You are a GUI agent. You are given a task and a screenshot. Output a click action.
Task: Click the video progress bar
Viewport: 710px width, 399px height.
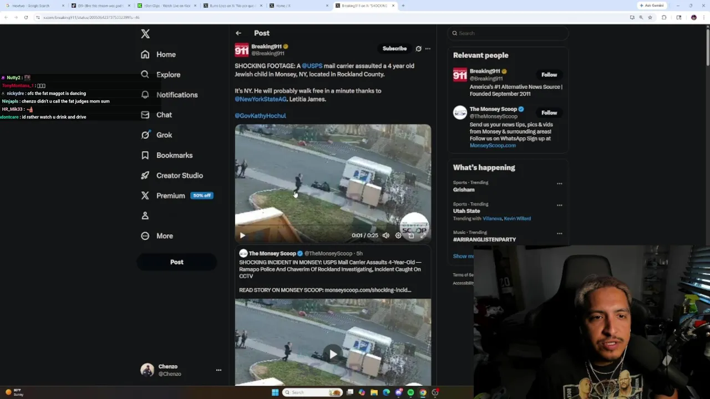tap(333, 226)
